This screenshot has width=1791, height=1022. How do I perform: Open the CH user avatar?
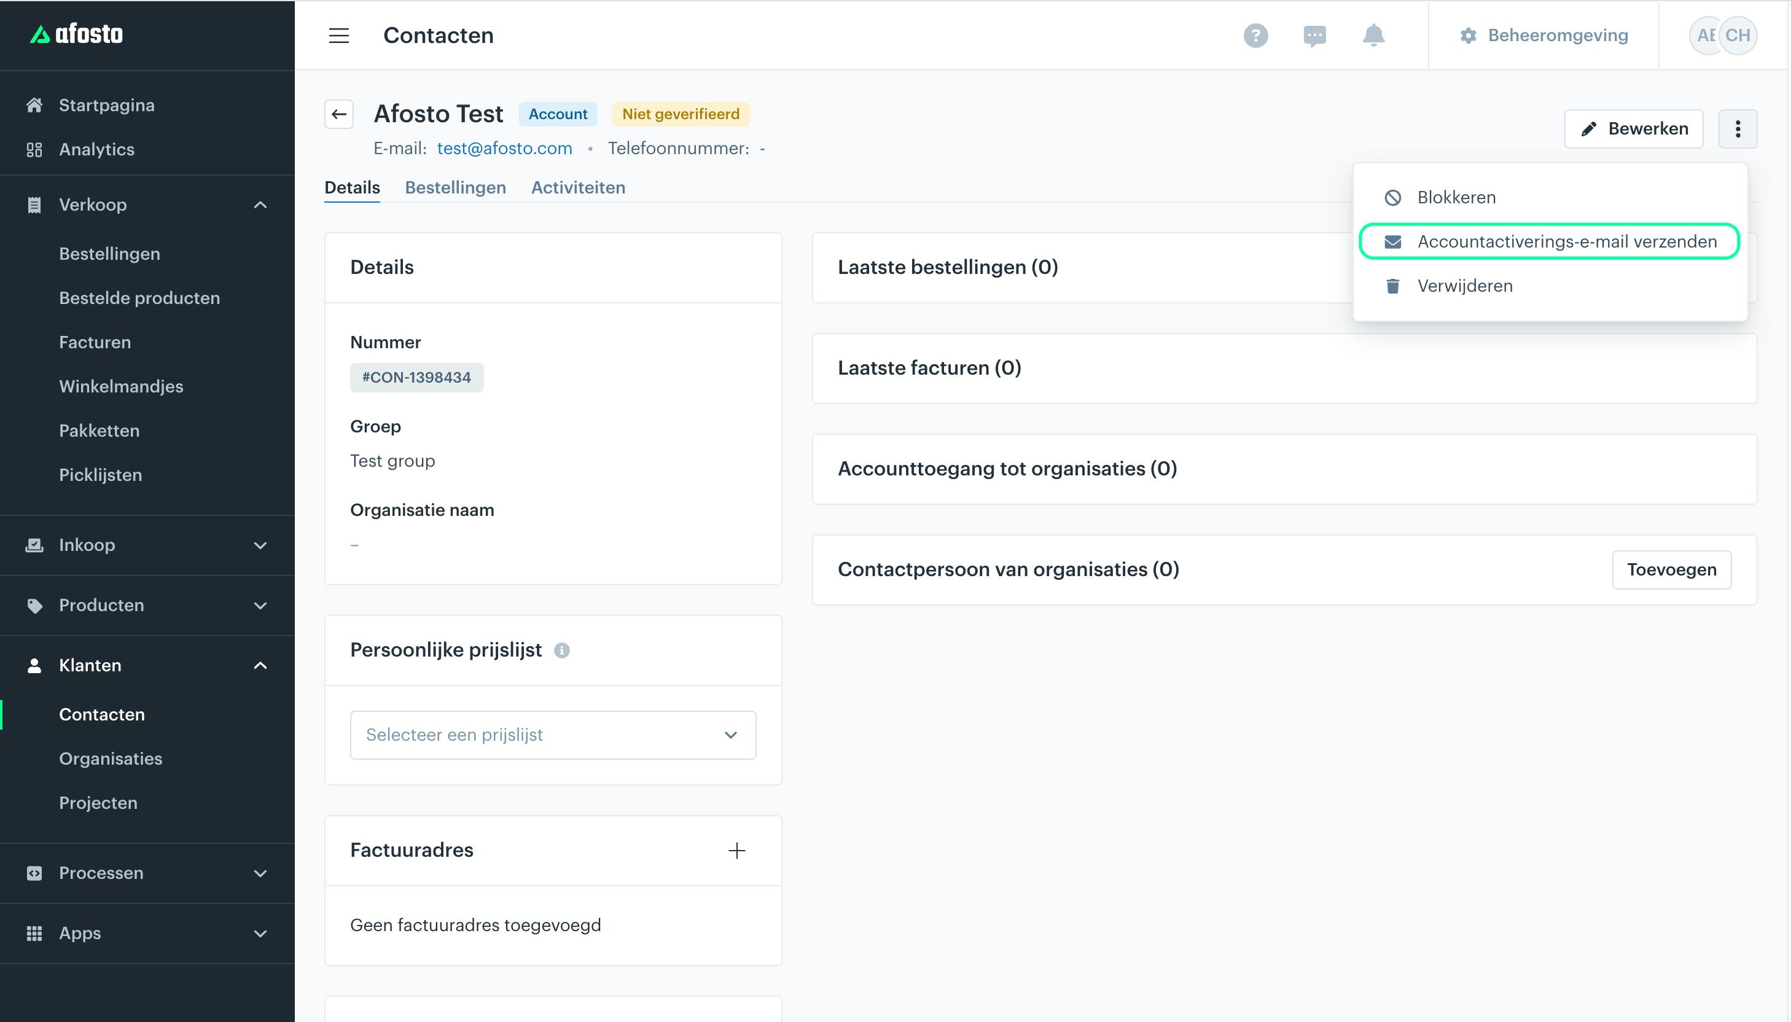coord(1738,35)
